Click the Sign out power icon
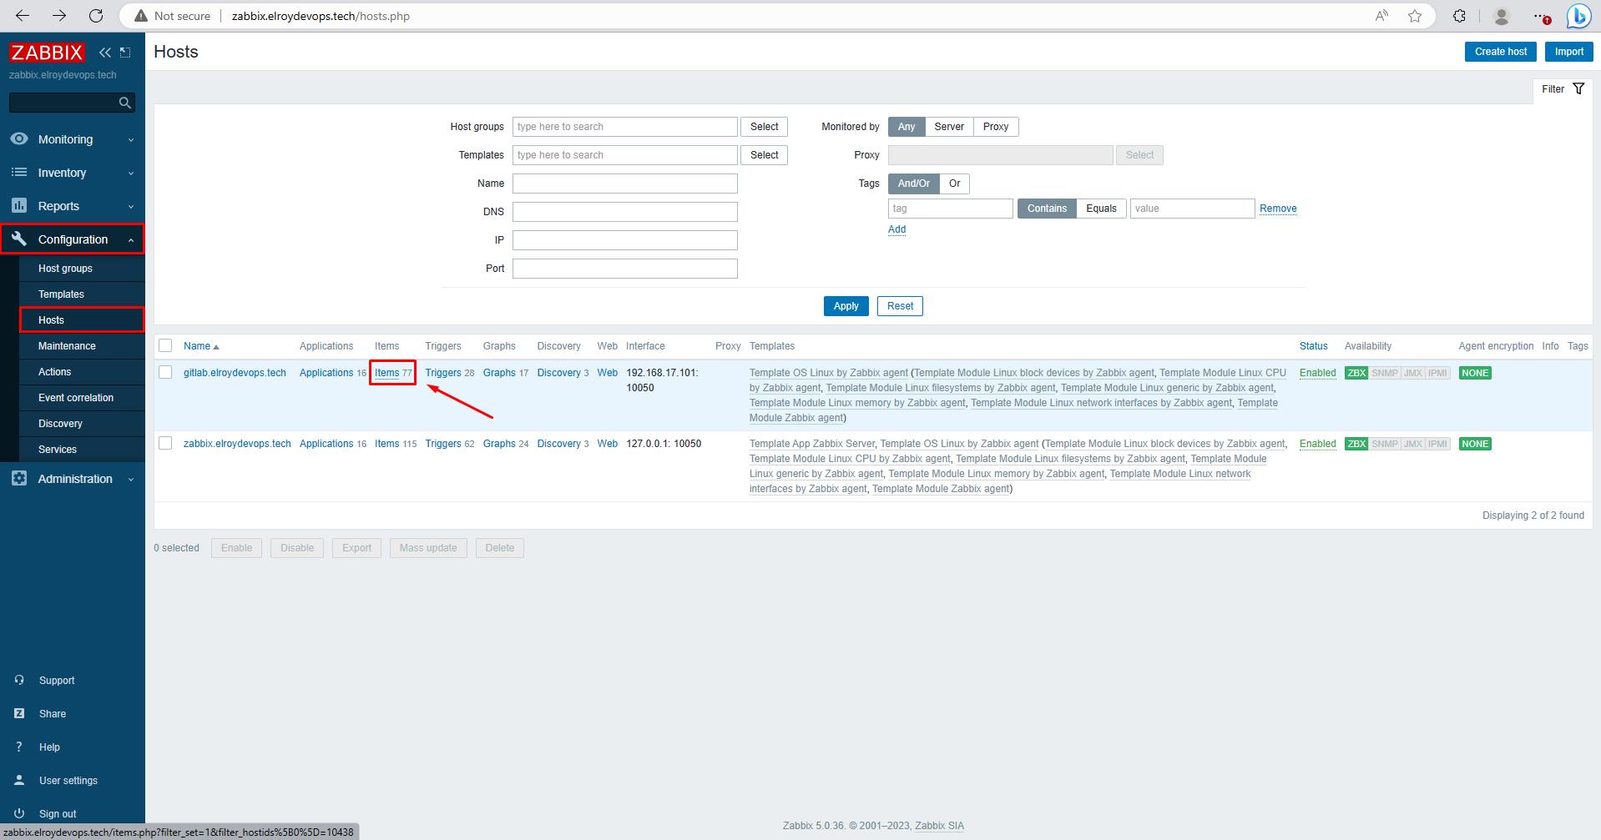The width and height of the screenshot is (1601, 840). 19,813
